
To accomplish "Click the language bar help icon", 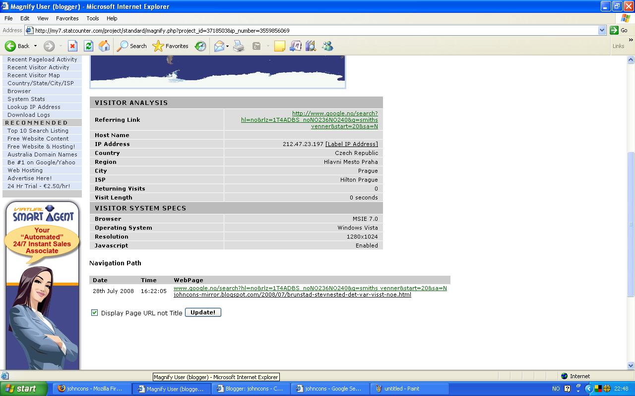I will point(567,389).
